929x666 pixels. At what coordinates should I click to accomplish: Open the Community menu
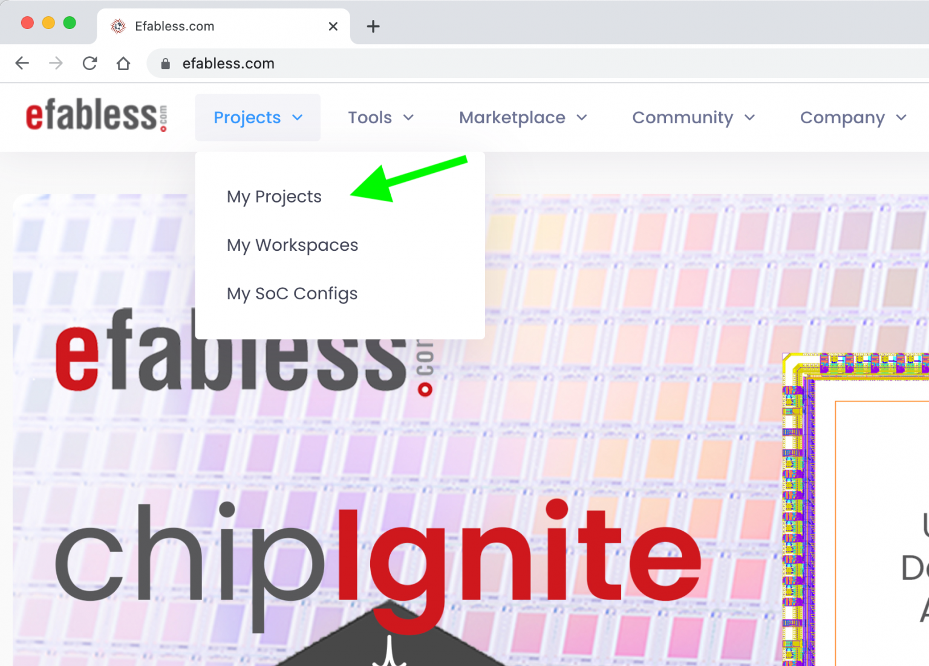(694, 117)
